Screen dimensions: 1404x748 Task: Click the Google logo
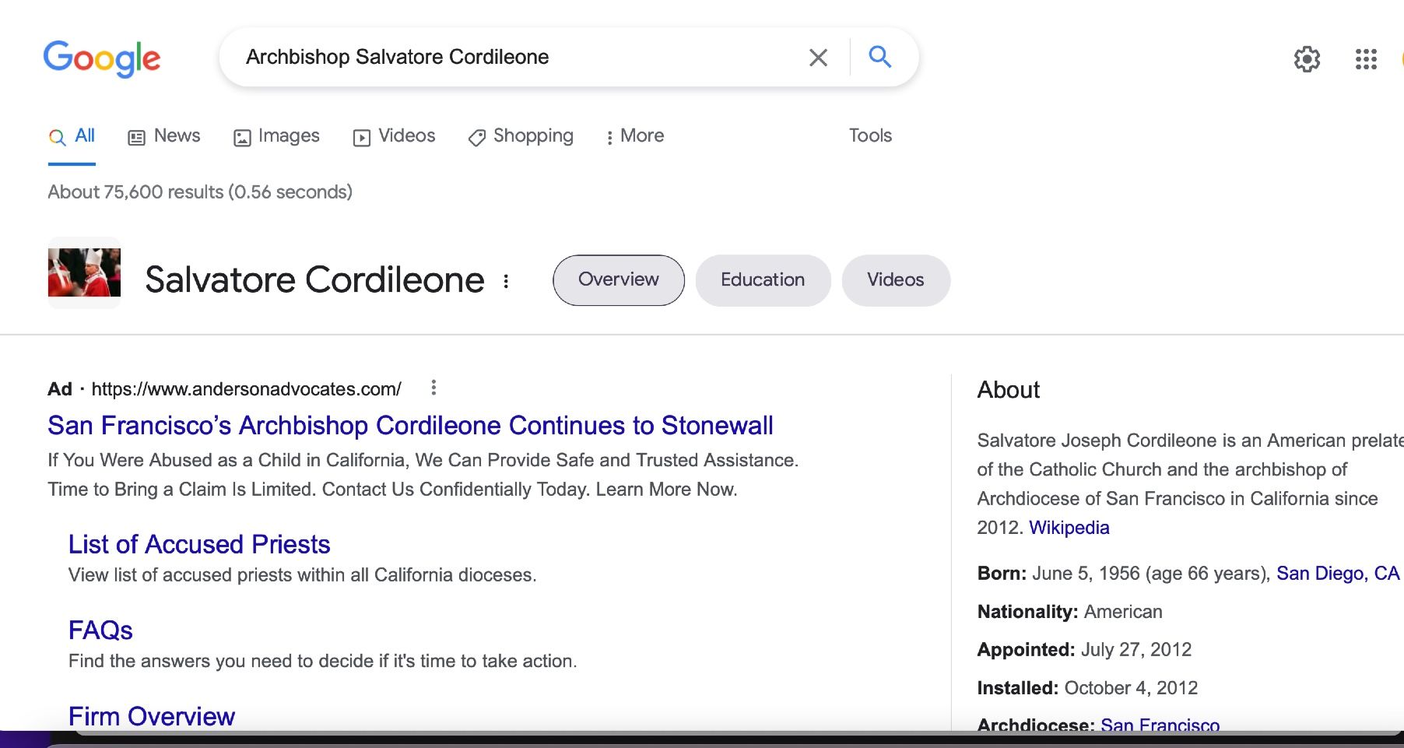102,58
